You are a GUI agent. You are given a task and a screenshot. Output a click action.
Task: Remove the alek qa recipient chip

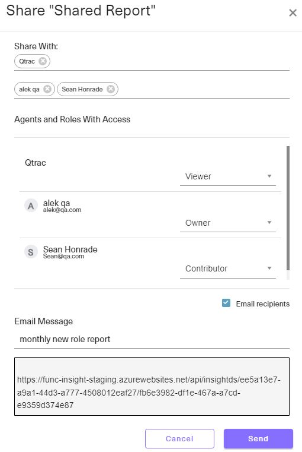(47, 89)
